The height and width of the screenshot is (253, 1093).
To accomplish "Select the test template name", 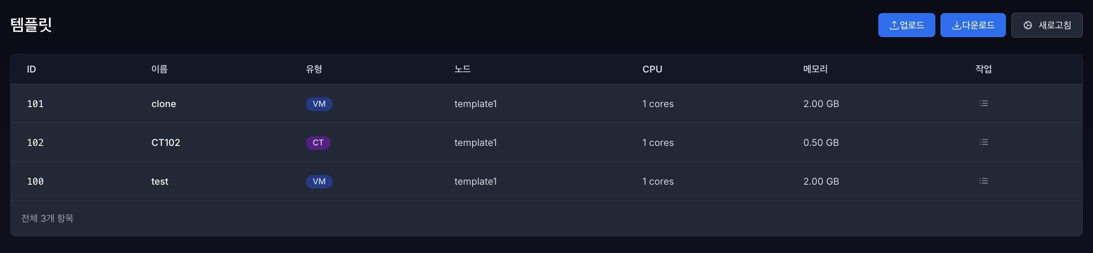I will coord(160,182).
